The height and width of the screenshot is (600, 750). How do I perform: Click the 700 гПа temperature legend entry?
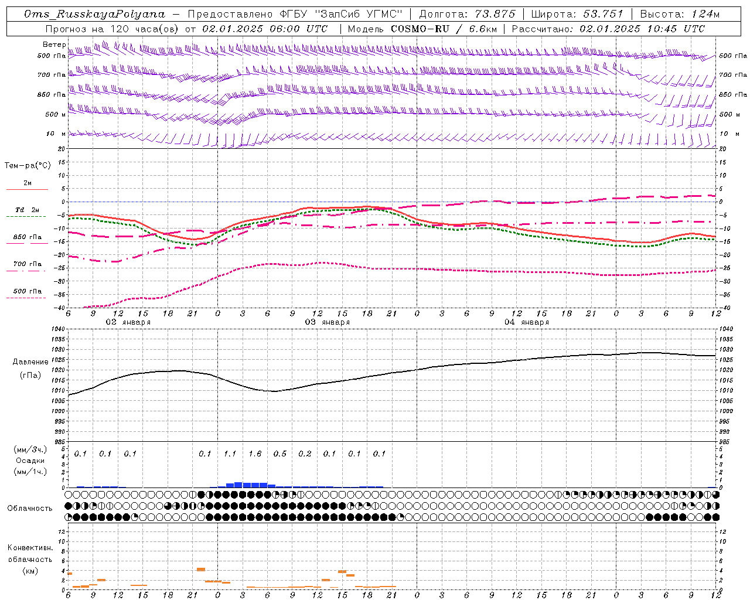click(28, 264)
